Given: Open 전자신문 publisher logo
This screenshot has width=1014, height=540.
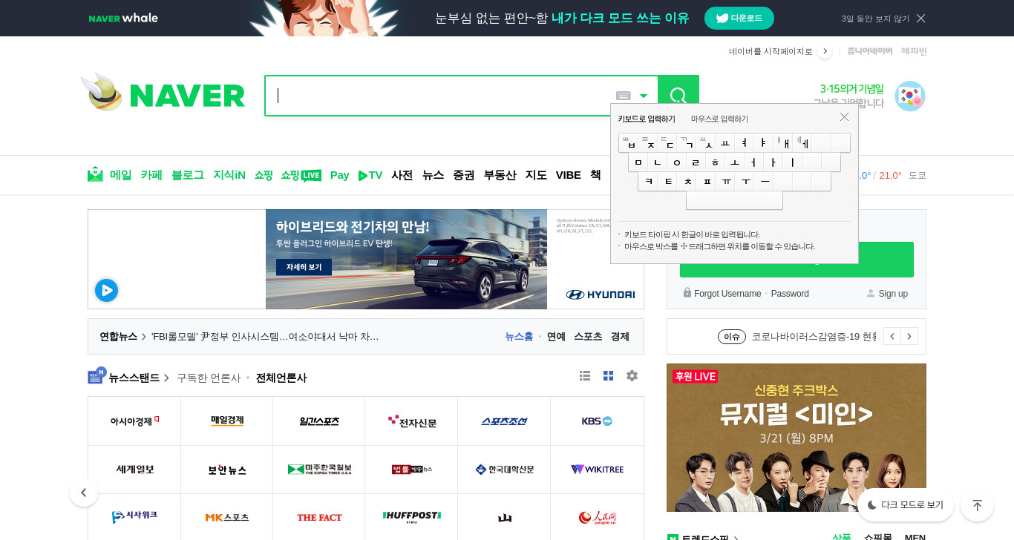Looking at the screenshot, I should (x=412, y=421).
